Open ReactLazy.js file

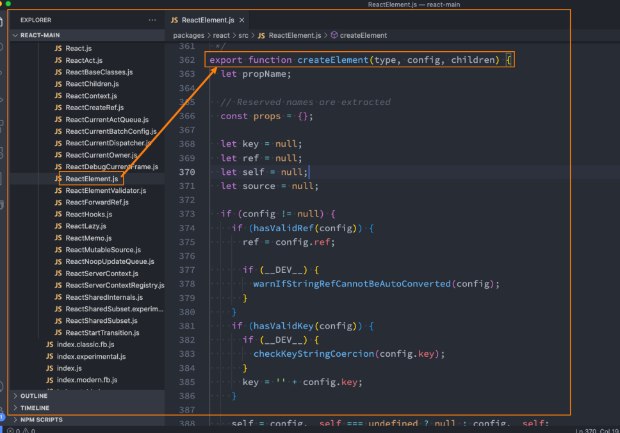[x=86, y=226]
